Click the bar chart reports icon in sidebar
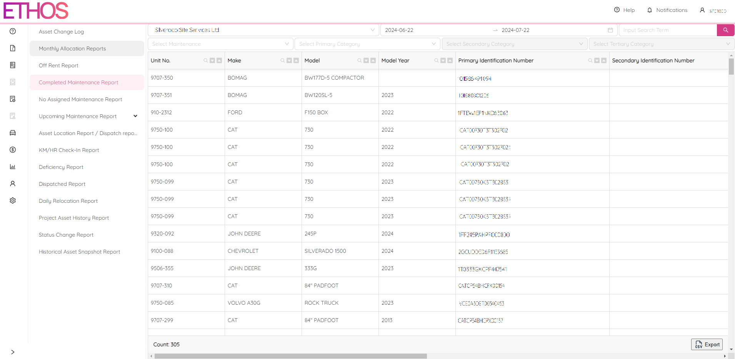 point(13,167)
